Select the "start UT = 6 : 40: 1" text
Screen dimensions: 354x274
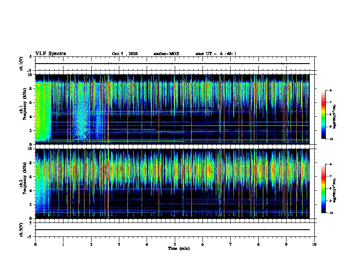click(216, 54)
